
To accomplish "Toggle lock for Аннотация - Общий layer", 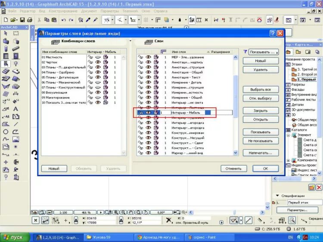I will 140,72.
